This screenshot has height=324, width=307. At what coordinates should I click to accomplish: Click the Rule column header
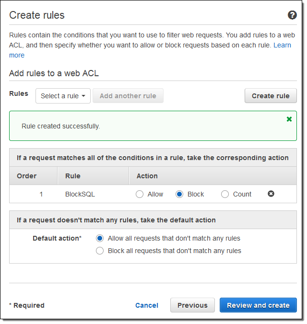point(73,176)
